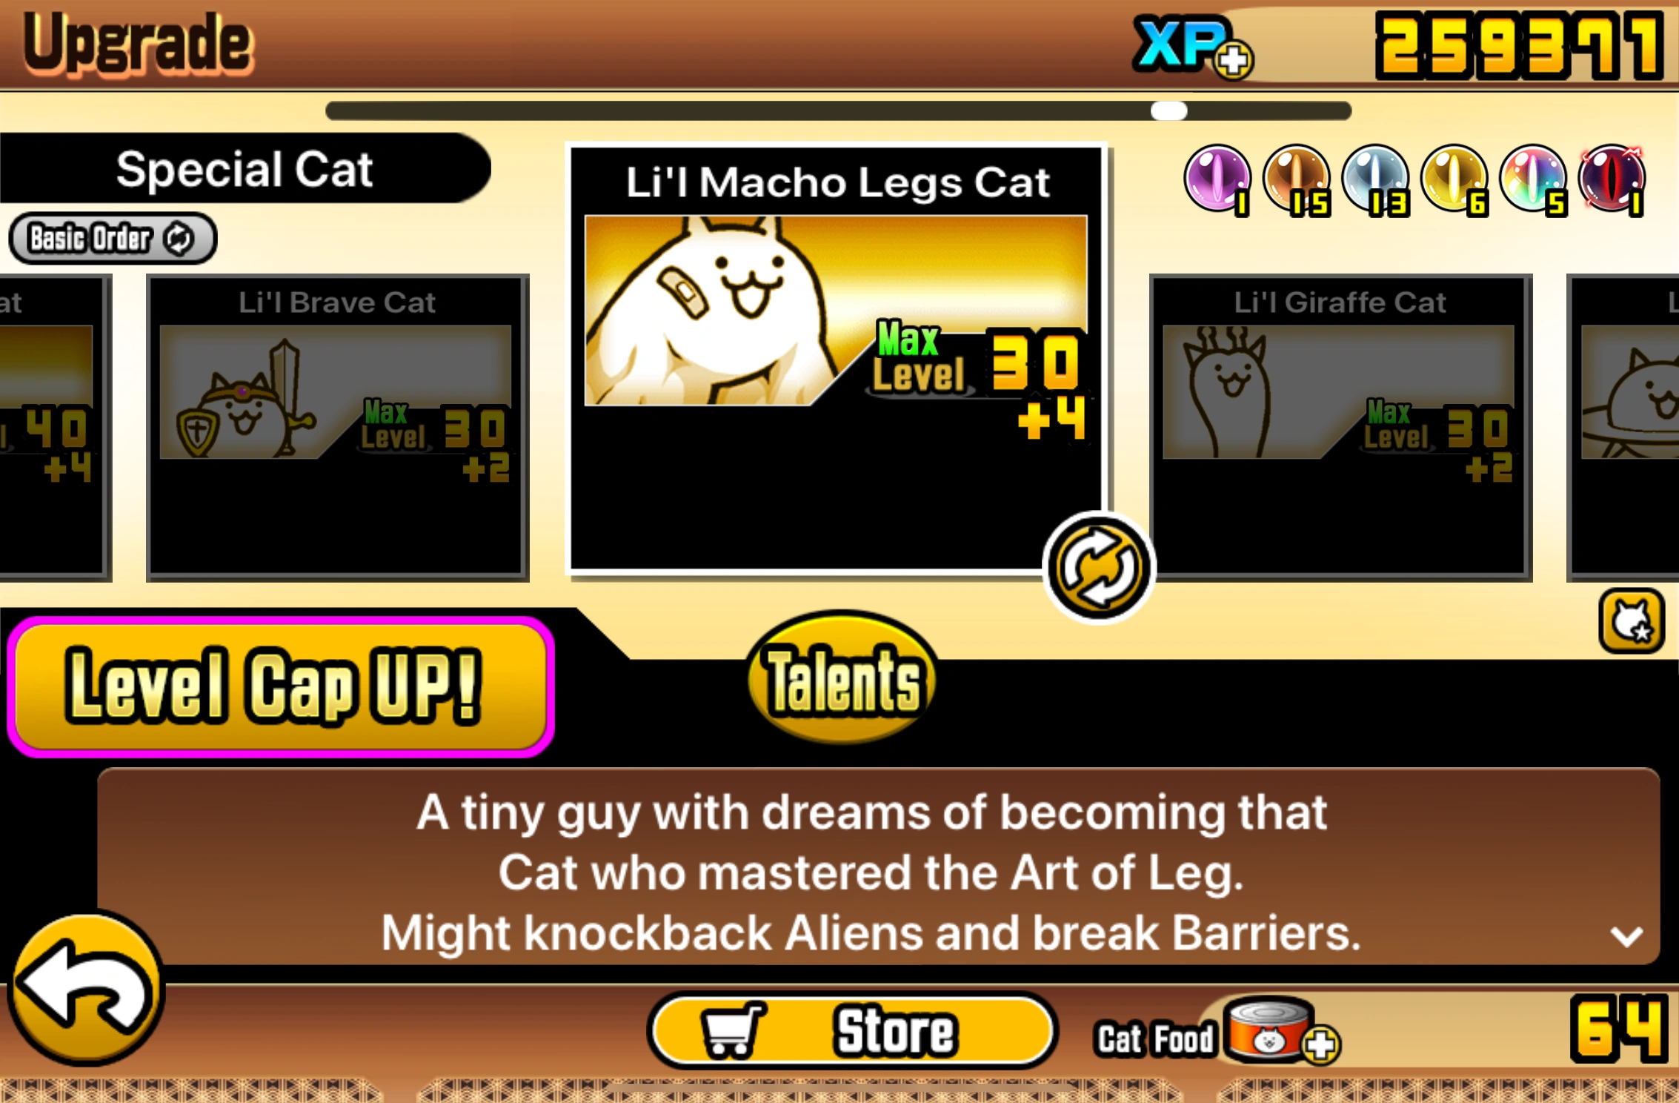Add Cat Food with the plus can icon
1679x1103 pixels.
[x=1321, y=1044]
